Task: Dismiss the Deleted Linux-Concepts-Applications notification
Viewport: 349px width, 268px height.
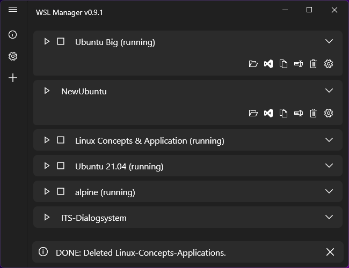Action: coord(330,252)
